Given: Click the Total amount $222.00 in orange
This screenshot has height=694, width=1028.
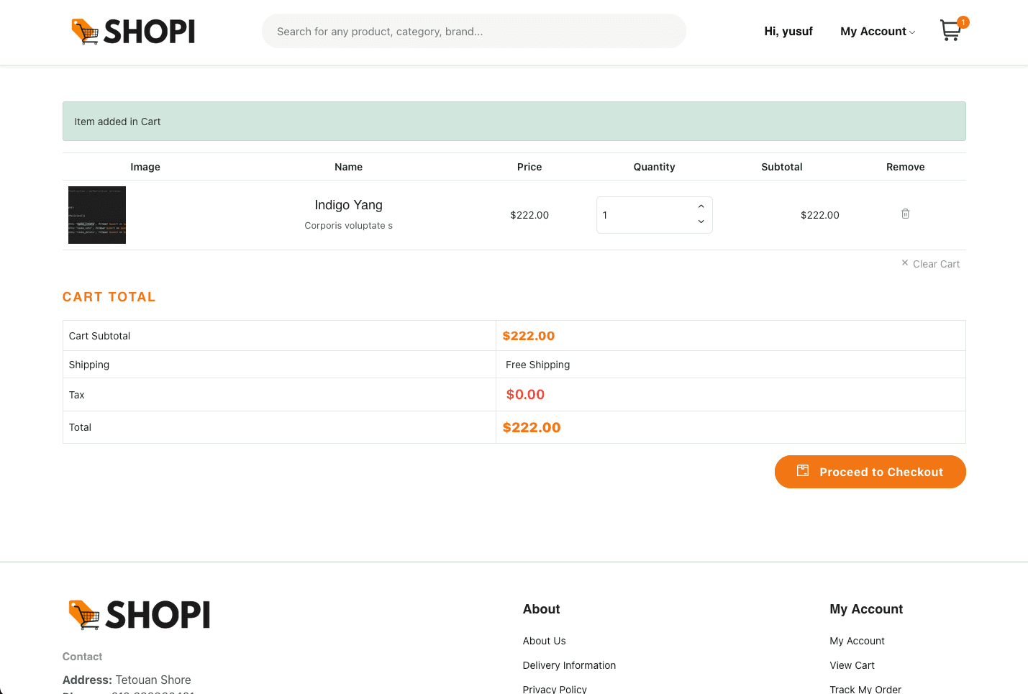Looking at the screenshot, I should pos(532,427).
